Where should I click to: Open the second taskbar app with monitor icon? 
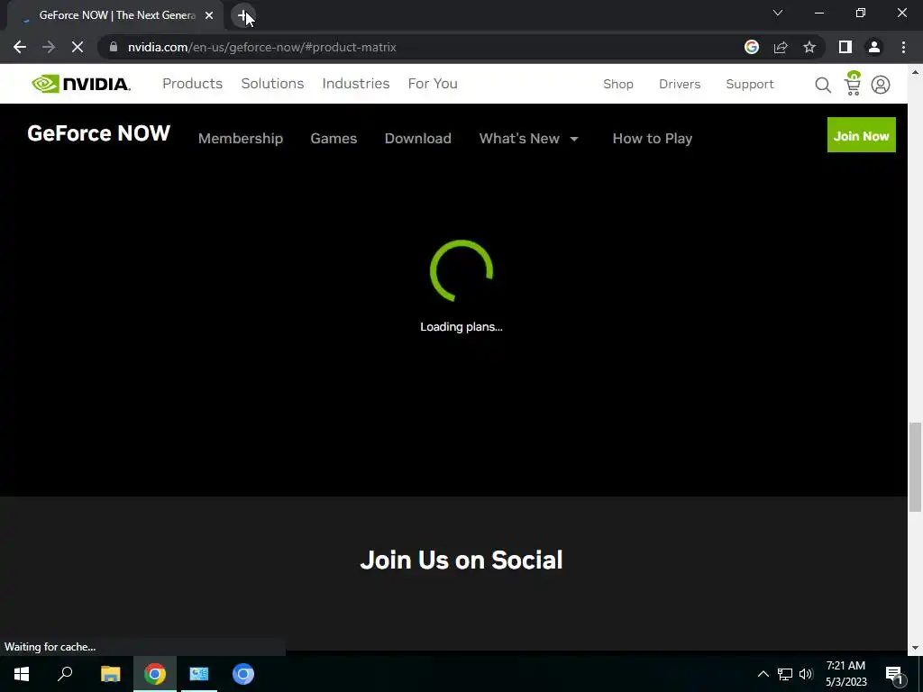(199, 674)
